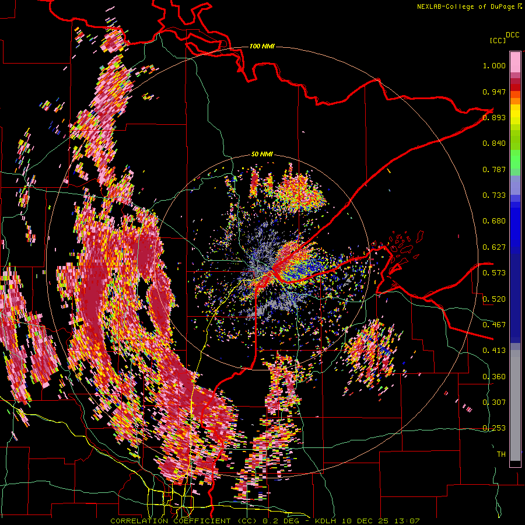Click the 0.467 color scale value
This screenshot has height=525, width=525.
pos(494,325)
